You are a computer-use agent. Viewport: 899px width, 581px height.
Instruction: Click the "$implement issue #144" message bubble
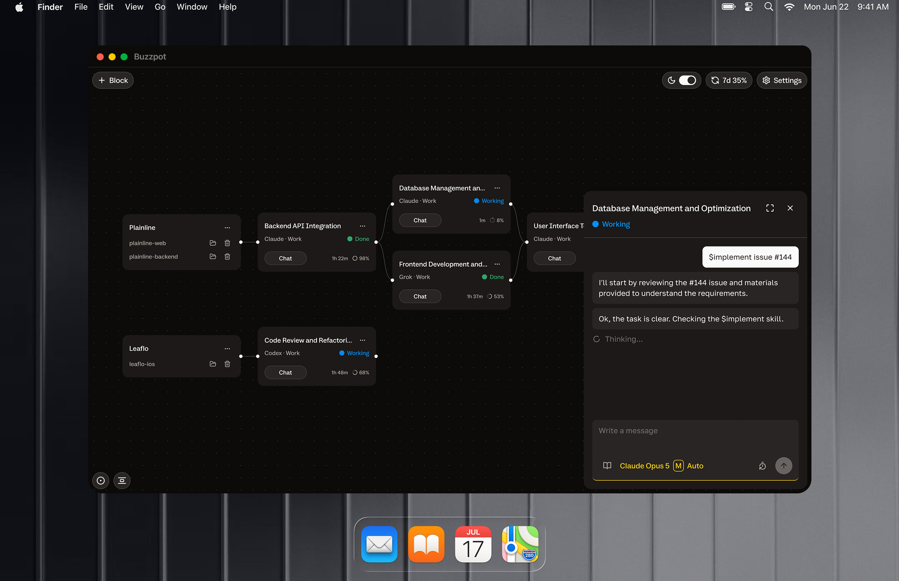pyautogui.click(x=750, y=257)
